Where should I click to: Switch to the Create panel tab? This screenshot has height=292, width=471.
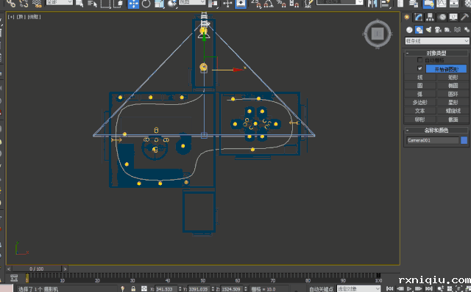click(407, 17)
